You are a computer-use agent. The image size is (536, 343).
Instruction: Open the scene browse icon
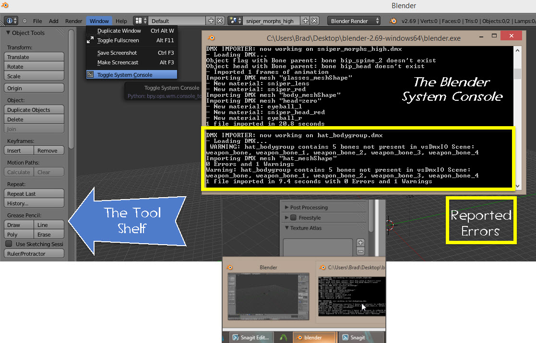click(x=235, y=21)
